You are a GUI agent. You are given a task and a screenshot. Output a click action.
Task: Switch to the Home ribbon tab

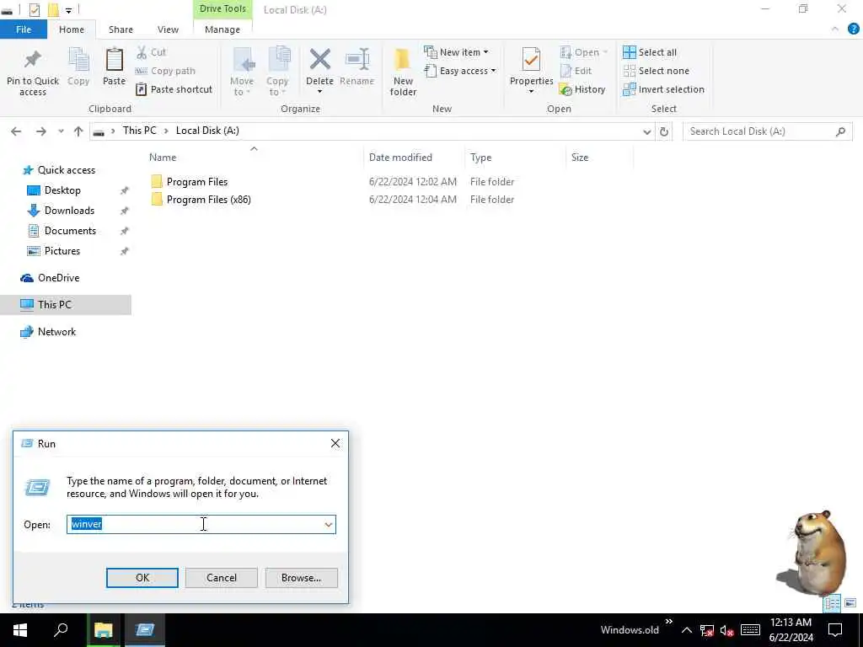tap(72, 29)
